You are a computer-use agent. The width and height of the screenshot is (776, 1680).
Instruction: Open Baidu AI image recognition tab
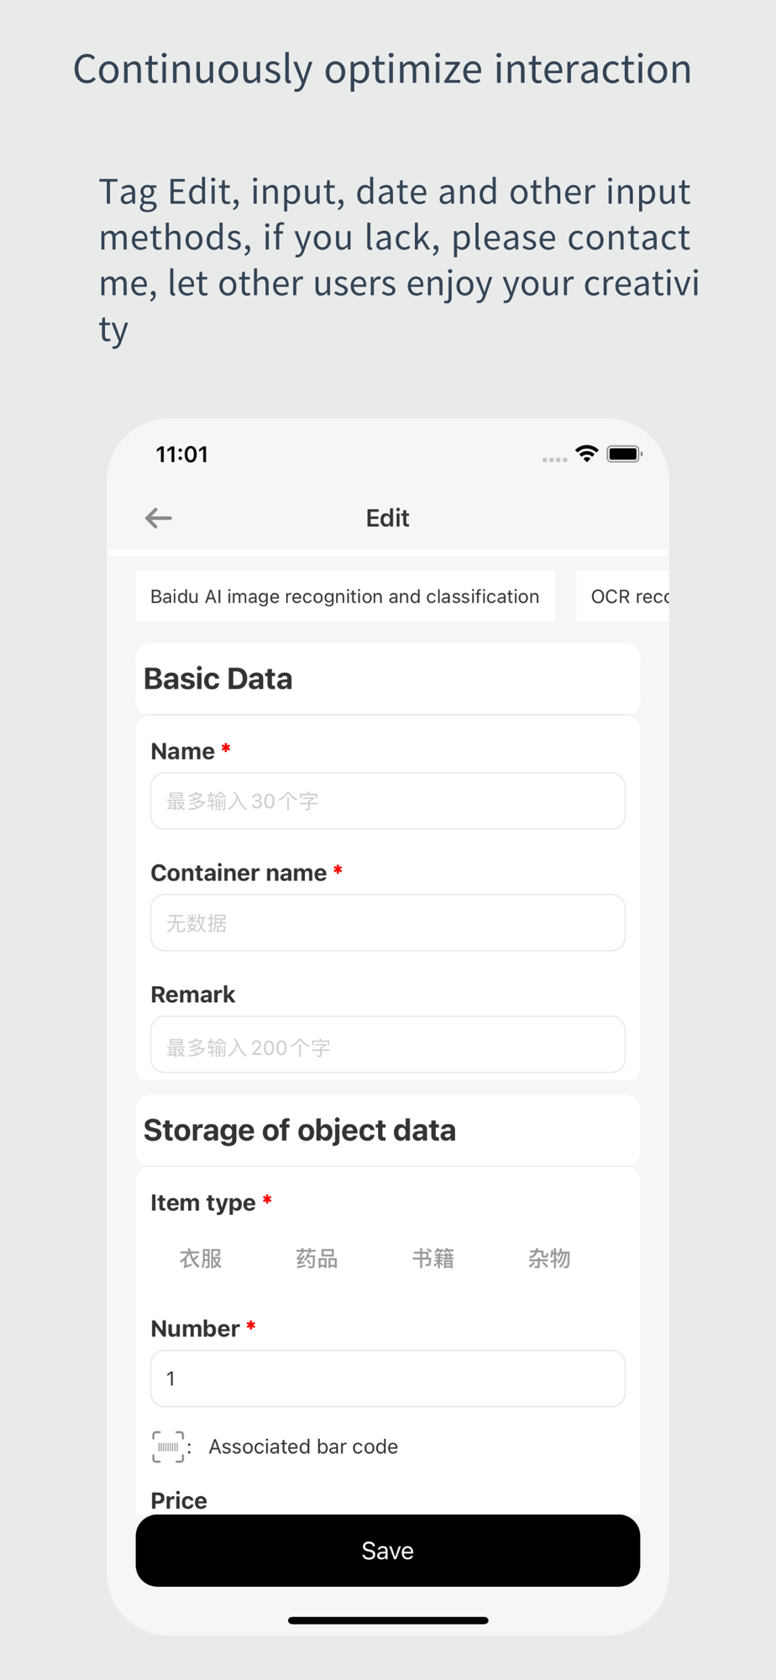click(345, 596)
